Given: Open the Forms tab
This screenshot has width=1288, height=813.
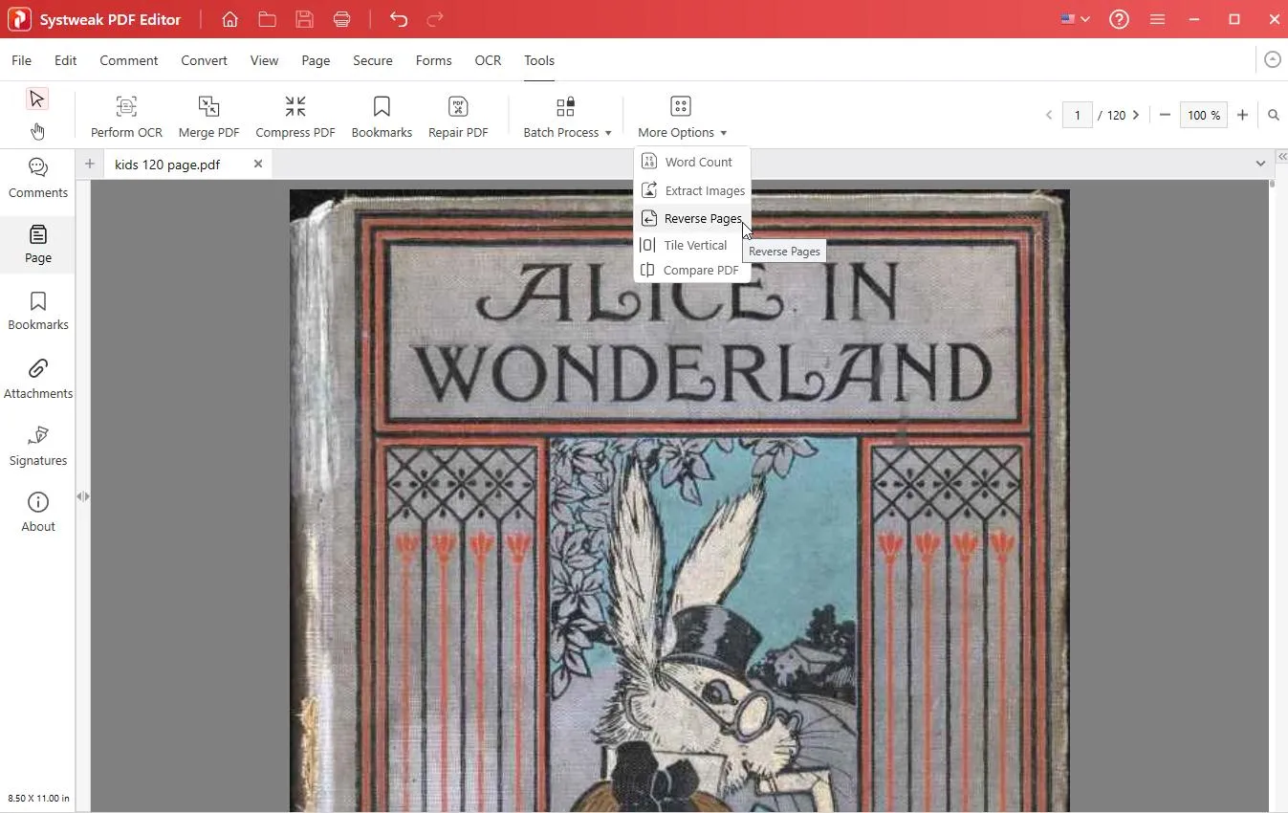Looking at the screenshot, I should [x=433, y=60].
